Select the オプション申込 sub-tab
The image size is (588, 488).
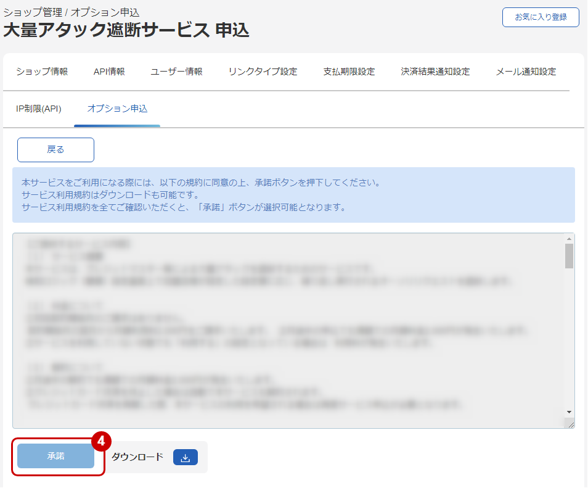(x=116, y=109)
